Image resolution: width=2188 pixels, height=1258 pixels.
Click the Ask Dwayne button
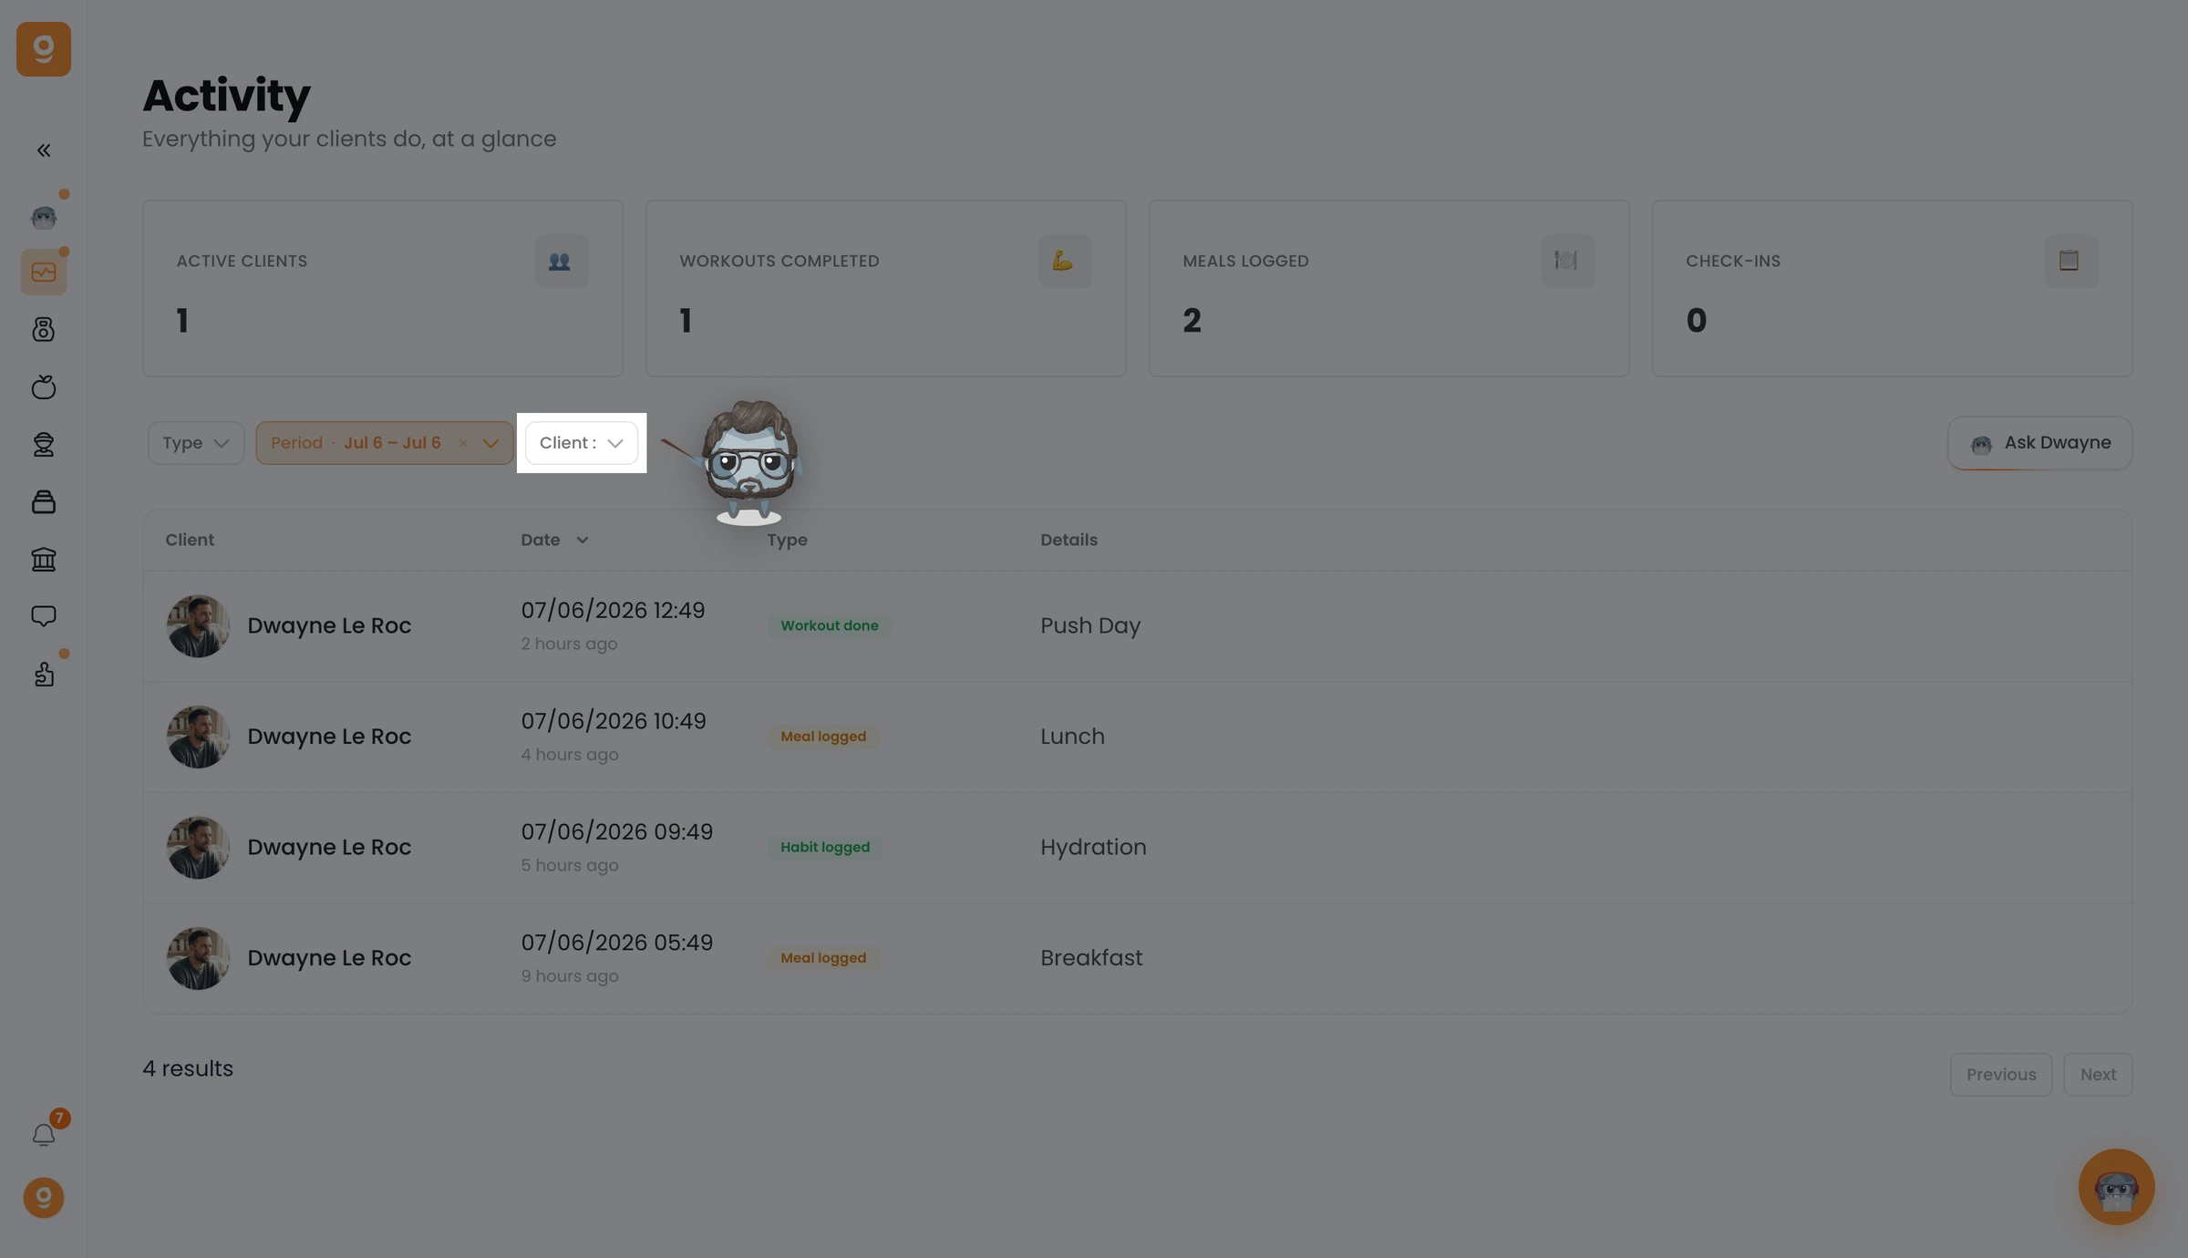tap(2039, 443)
